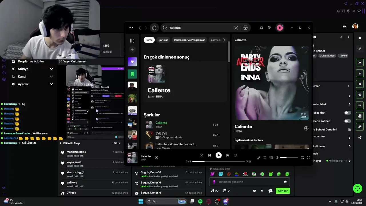This screenshot has width=366, height=206.
Task: Open Spotify lyrics microphone icon
Action: coord(259,158)
